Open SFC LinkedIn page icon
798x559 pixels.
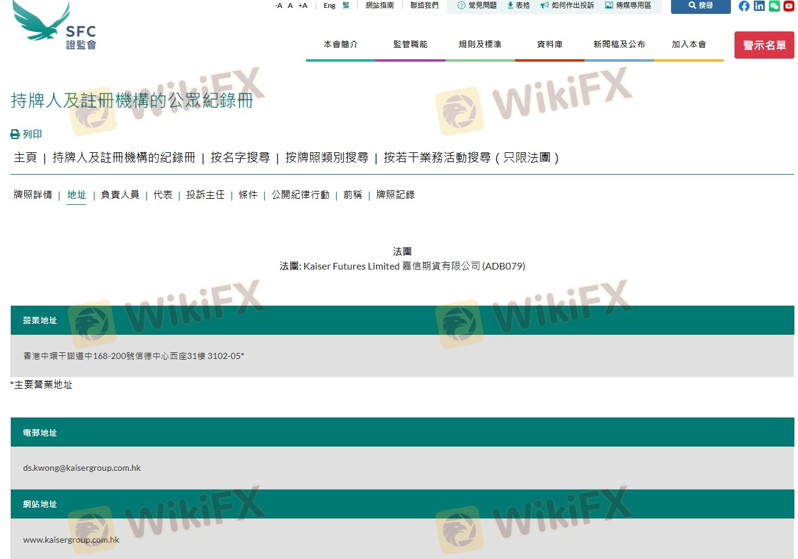tap(759, 6)
